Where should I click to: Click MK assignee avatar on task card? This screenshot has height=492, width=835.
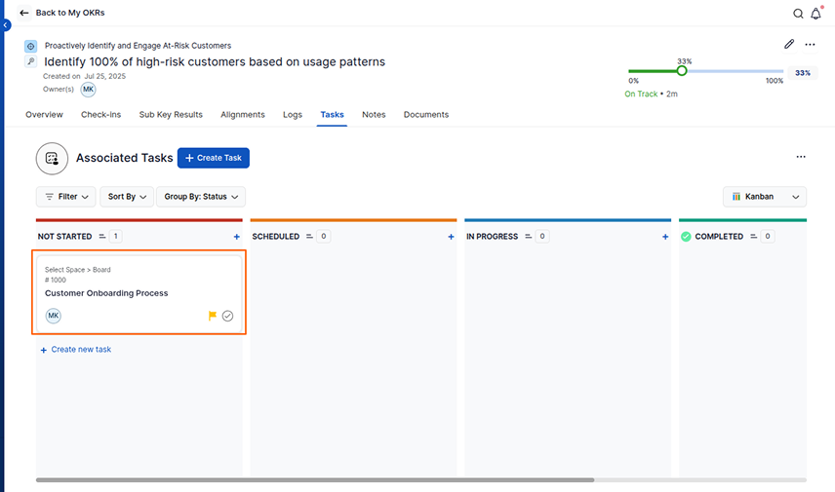54,316
